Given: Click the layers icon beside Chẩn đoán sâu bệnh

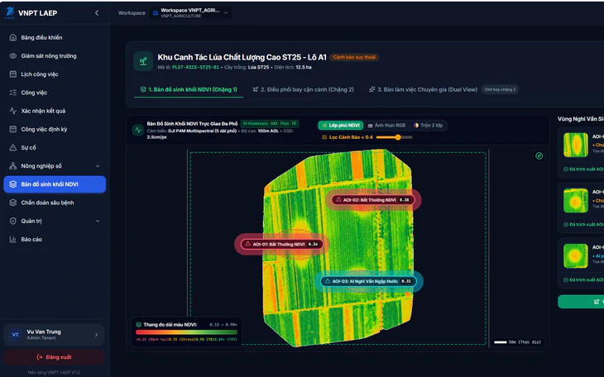Looking at the screenshot, I should (12, 203).
